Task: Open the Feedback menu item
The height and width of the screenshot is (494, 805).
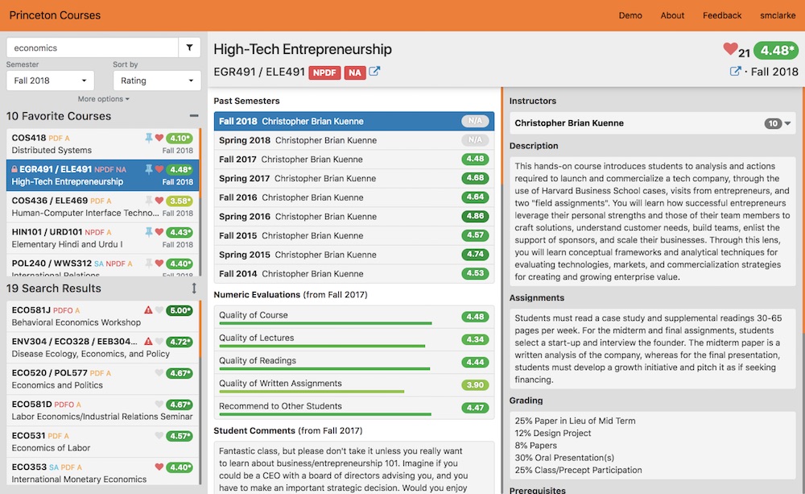Action: (x=722, y=15)
